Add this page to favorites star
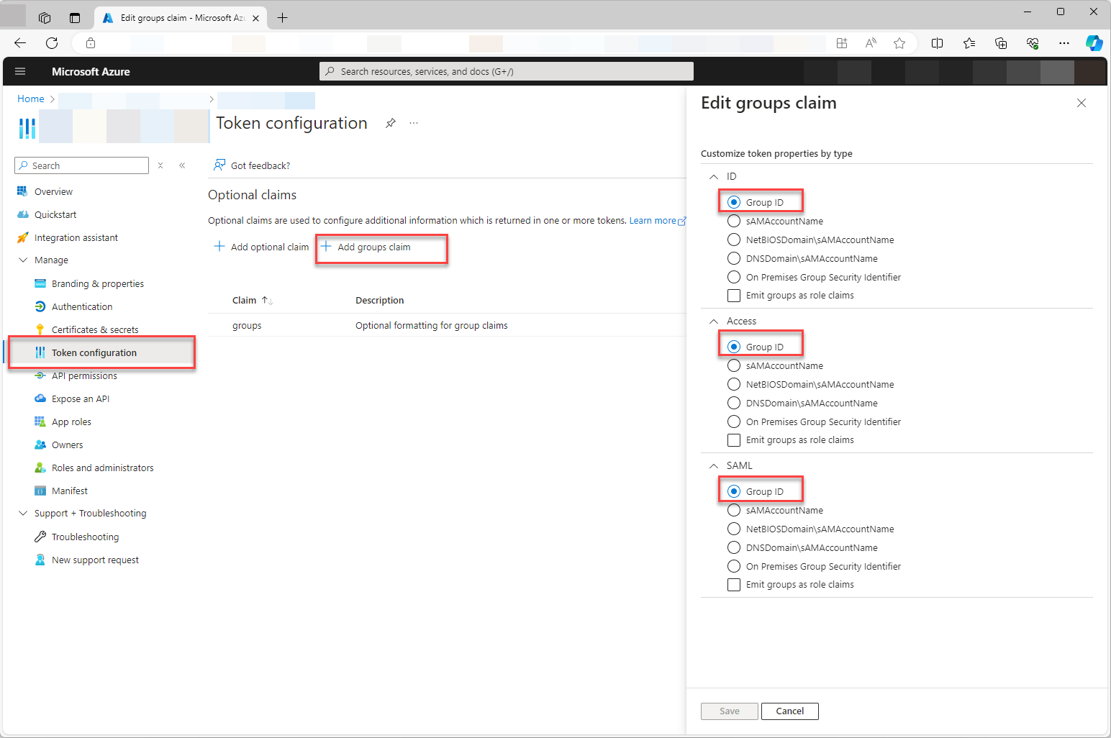 click(899, 43)
